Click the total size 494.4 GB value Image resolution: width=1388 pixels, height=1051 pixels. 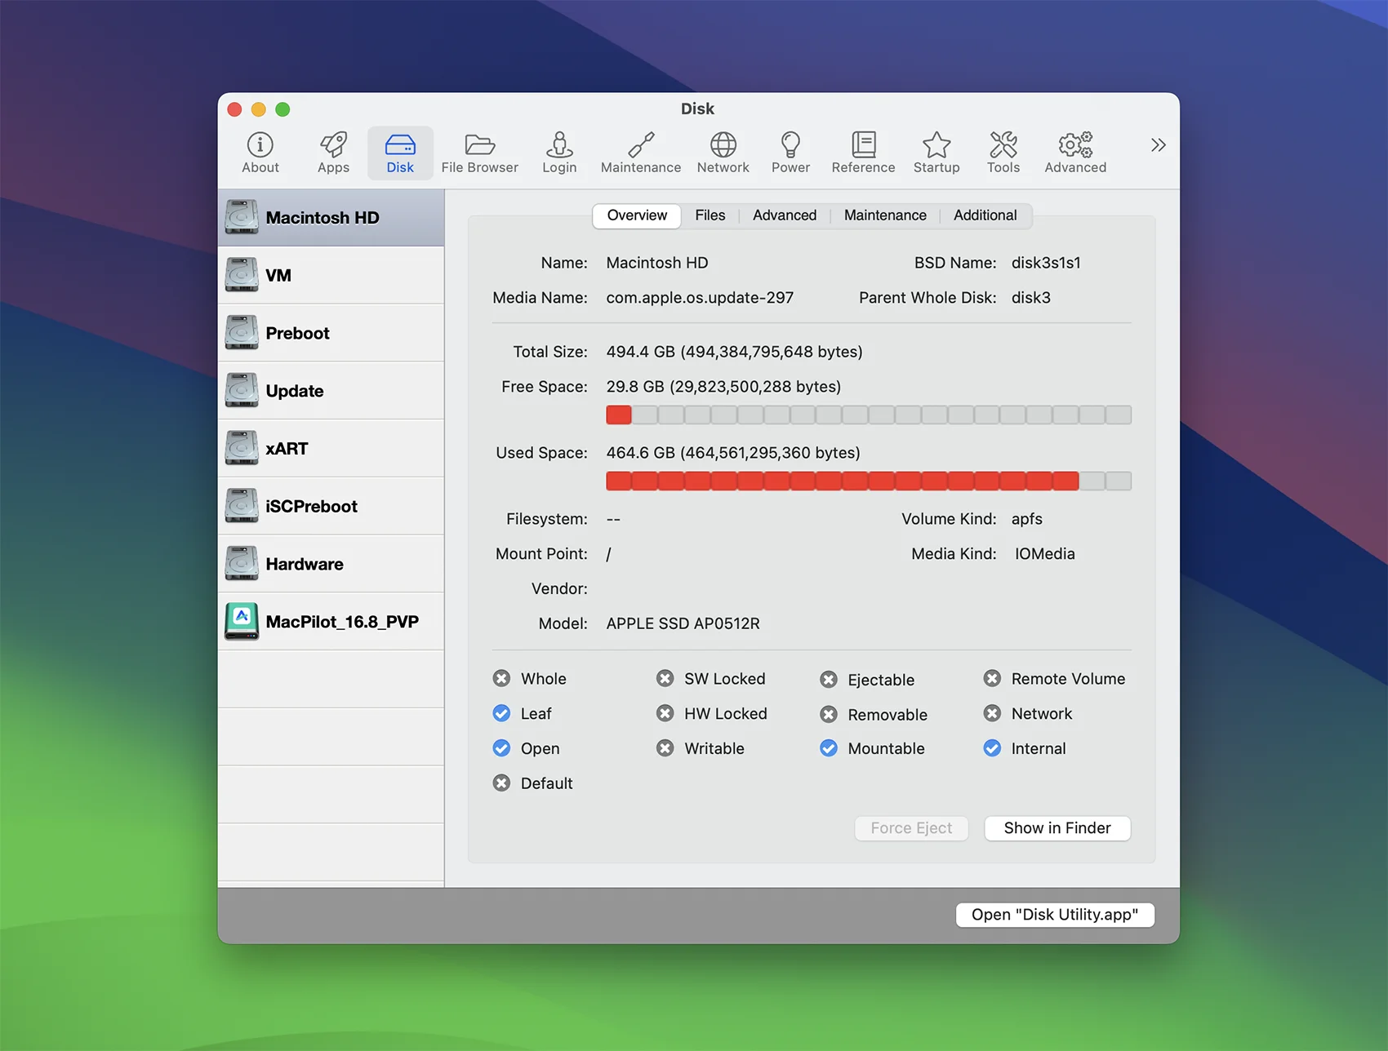pyautogui.click(x=734, y=352)
